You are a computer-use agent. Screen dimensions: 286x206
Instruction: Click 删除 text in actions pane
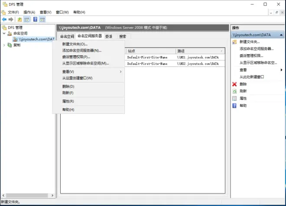[243, 84]
